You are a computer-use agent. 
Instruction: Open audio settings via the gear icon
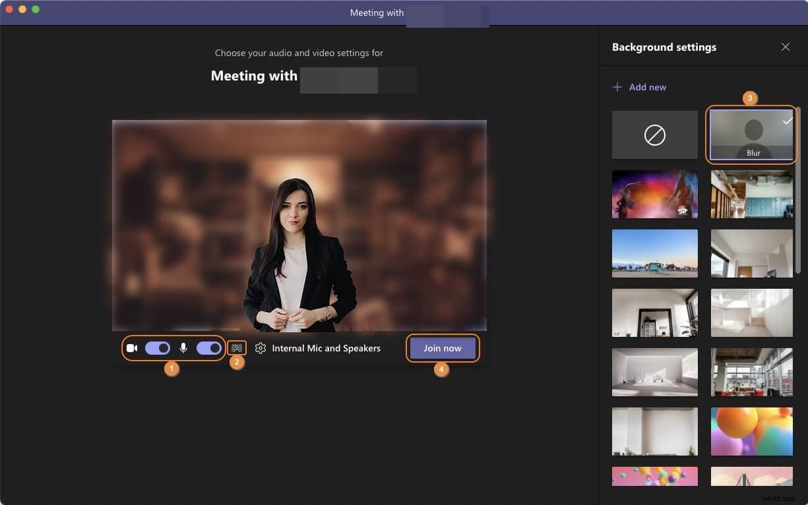point(260,348)
